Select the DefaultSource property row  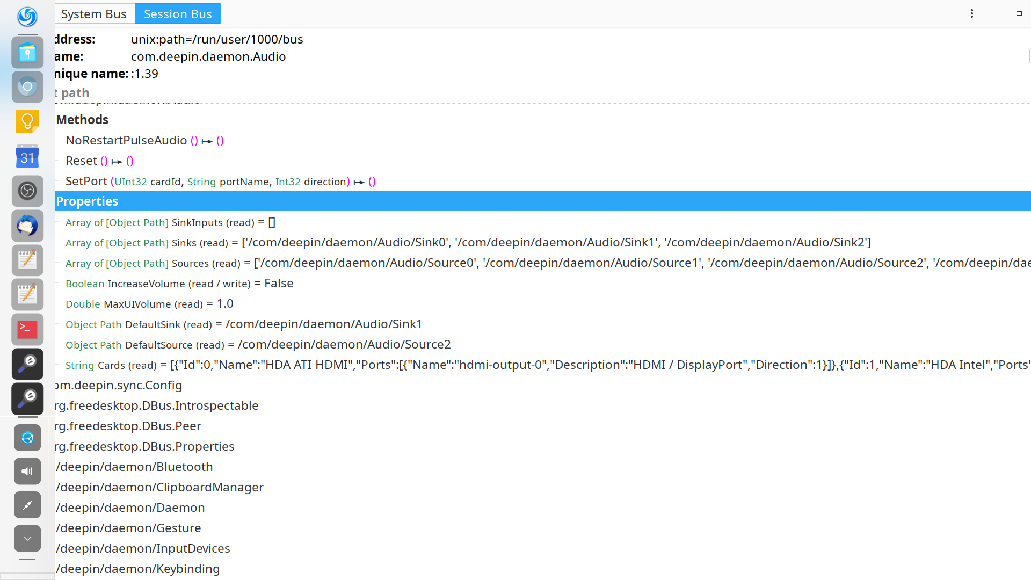(x=258, y=344)
